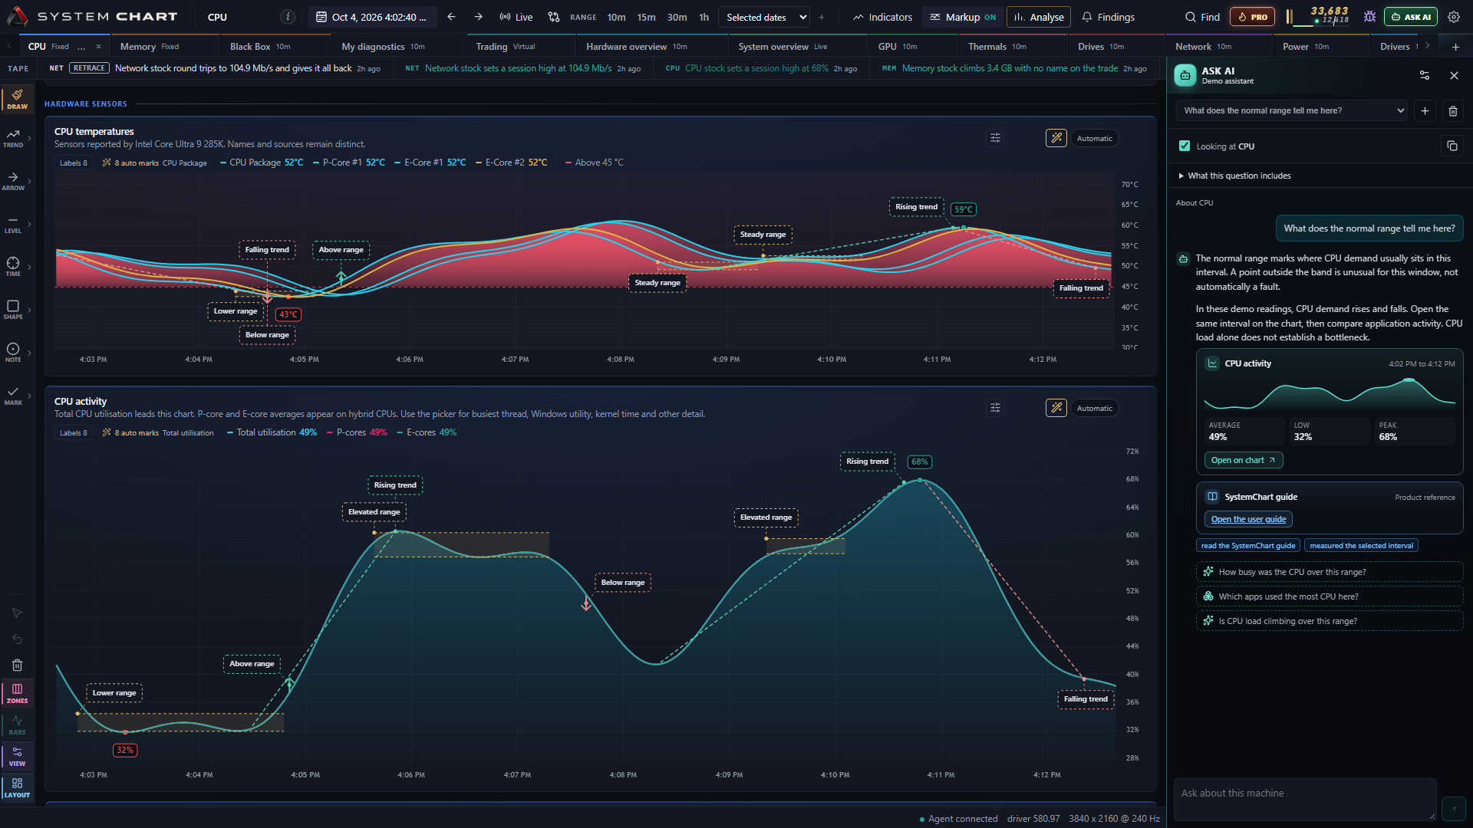Toggle the P-Core #1 series in legend
This screenshot has height=828, width=1473.
[x=349, y=163]
